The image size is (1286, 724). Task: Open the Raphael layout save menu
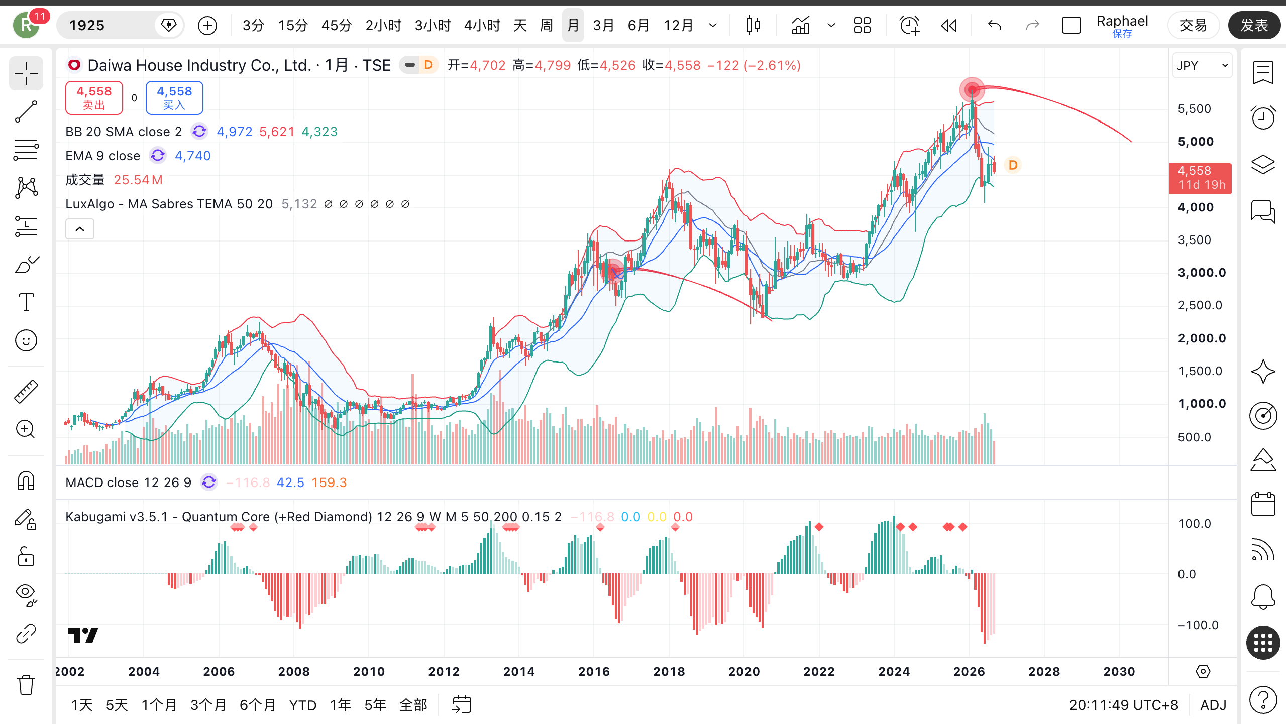[x=1122, y=25]
